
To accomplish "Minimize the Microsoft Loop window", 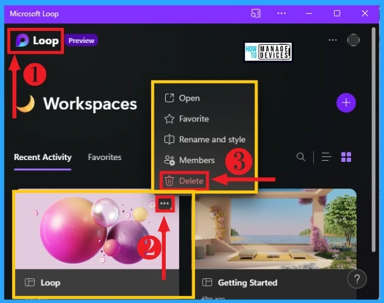I will (309, 13).
